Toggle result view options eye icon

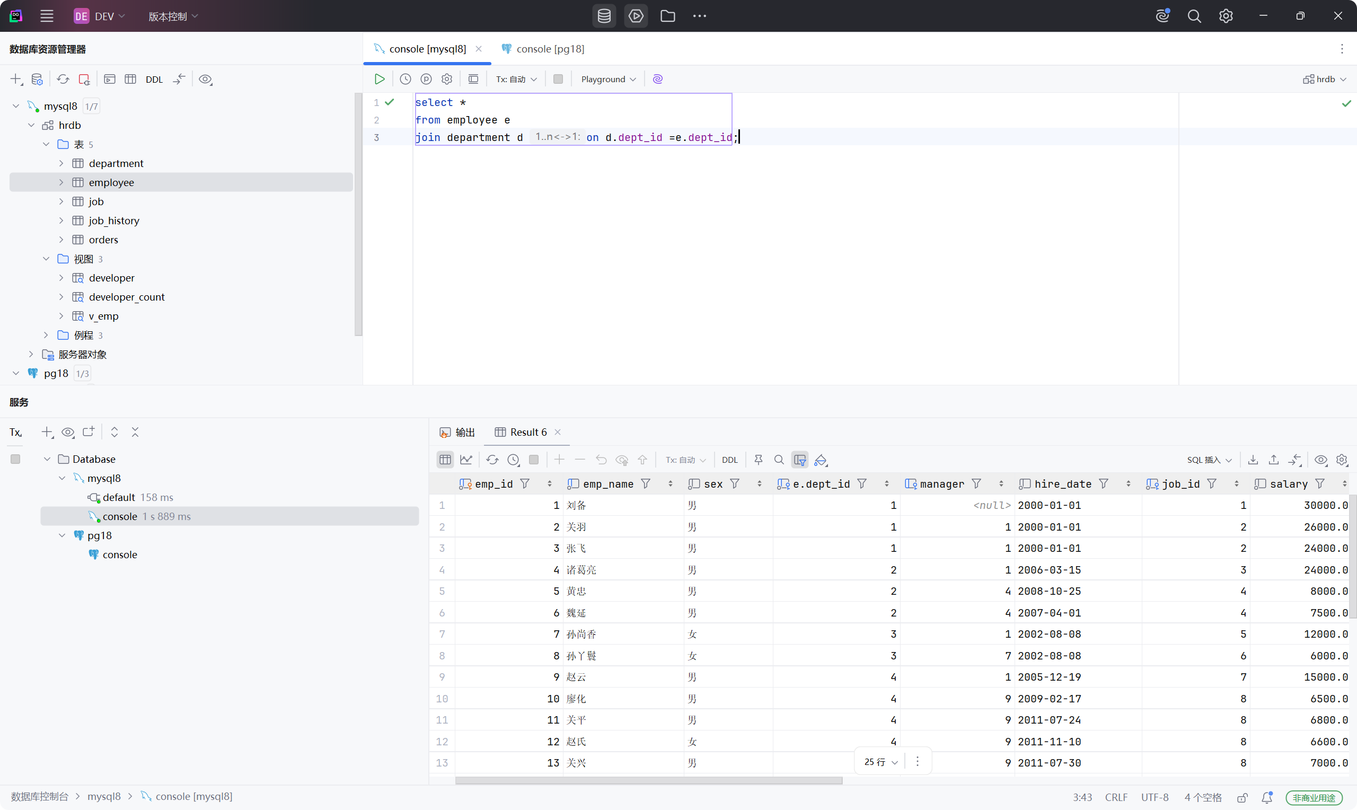point(1320,460)
